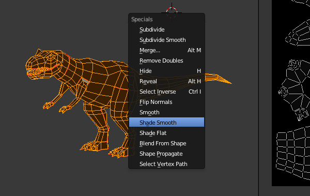Screen dimensions: 310x196
Task: Click the highlighted Shade Smooth entry
Action: (x=166, y=123)
